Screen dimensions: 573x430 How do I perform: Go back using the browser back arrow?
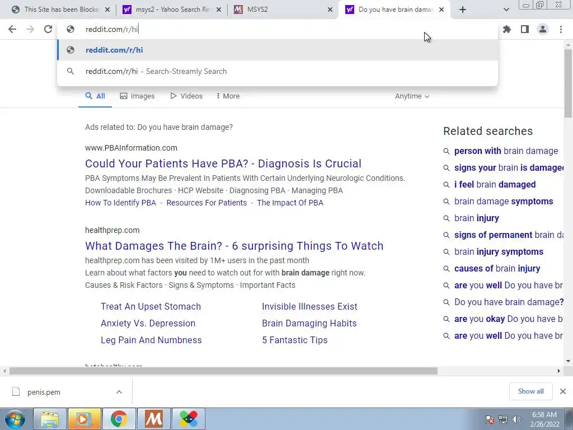(x=12, y=29)
